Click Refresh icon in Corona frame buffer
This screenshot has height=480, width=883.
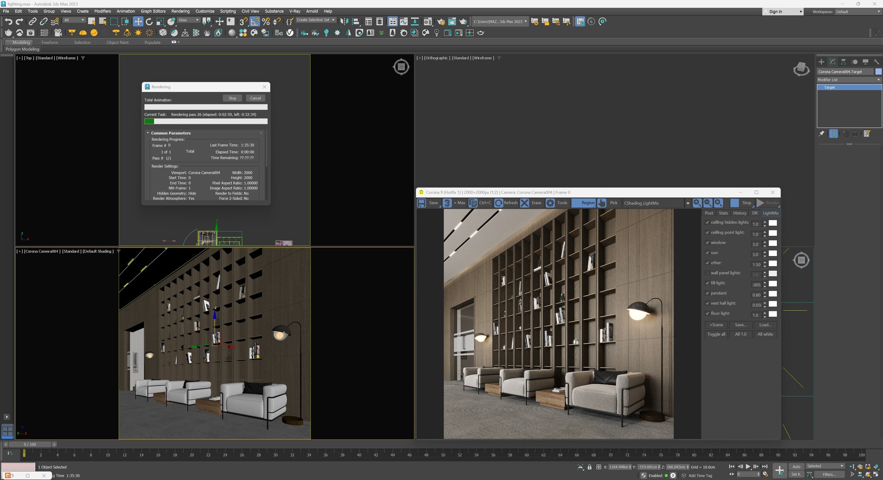click(499, 203)
